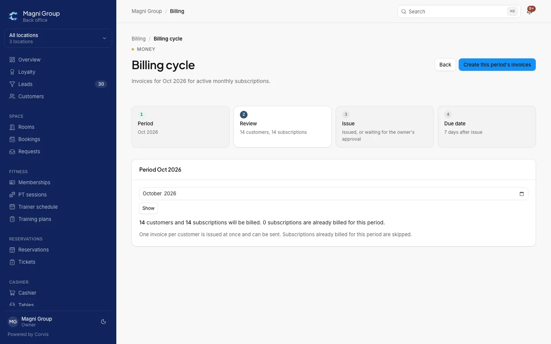
Task: Open the PT sessions dumbbell icon
Action: (x=12, y=195)
